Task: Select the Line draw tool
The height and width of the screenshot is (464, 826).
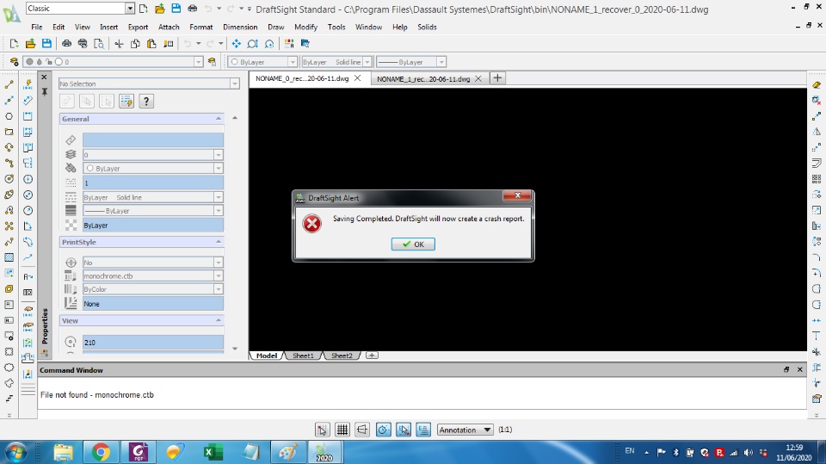Action: click(x=9, y=84)
